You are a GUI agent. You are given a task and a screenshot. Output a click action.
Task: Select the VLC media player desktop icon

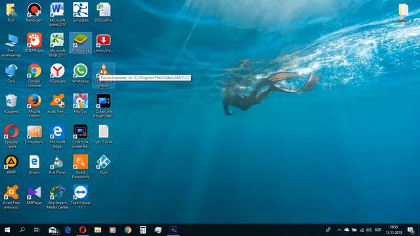[x=104, y=75]
